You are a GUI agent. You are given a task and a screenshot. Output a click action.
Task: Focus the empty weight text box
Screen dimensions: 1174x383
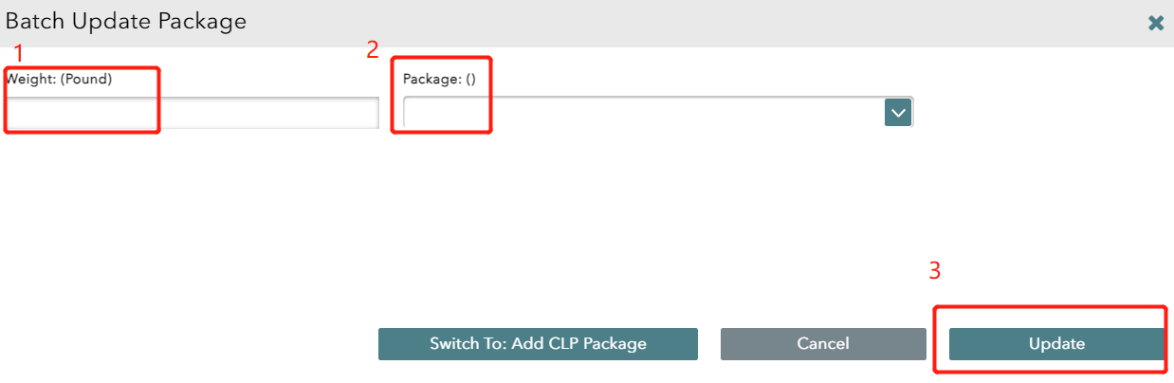[x=193, y=114]
